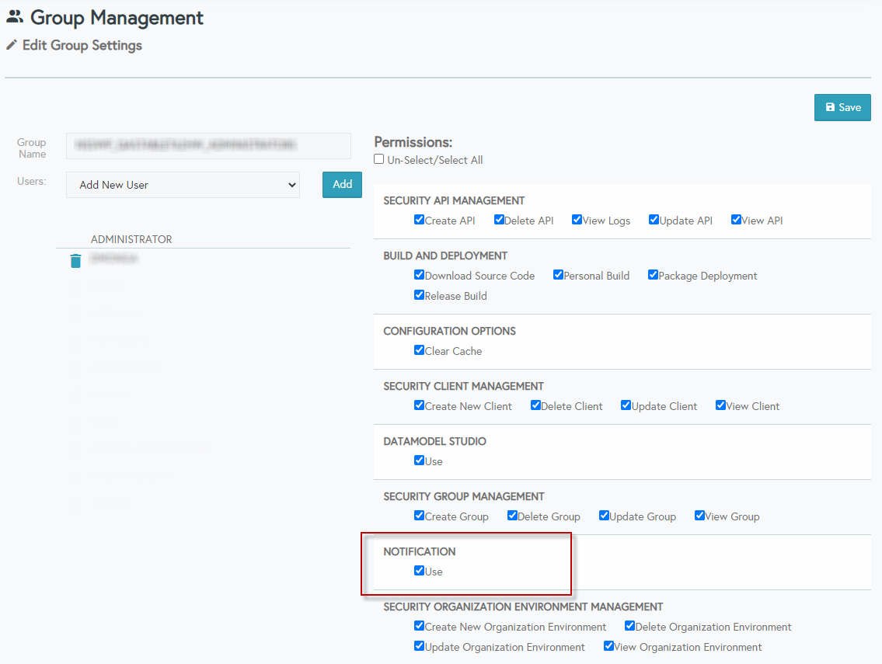Image resolution: width=882 pixels, height=664 pixels.
Task: Click the Group Management people icon
Action: 15,17
